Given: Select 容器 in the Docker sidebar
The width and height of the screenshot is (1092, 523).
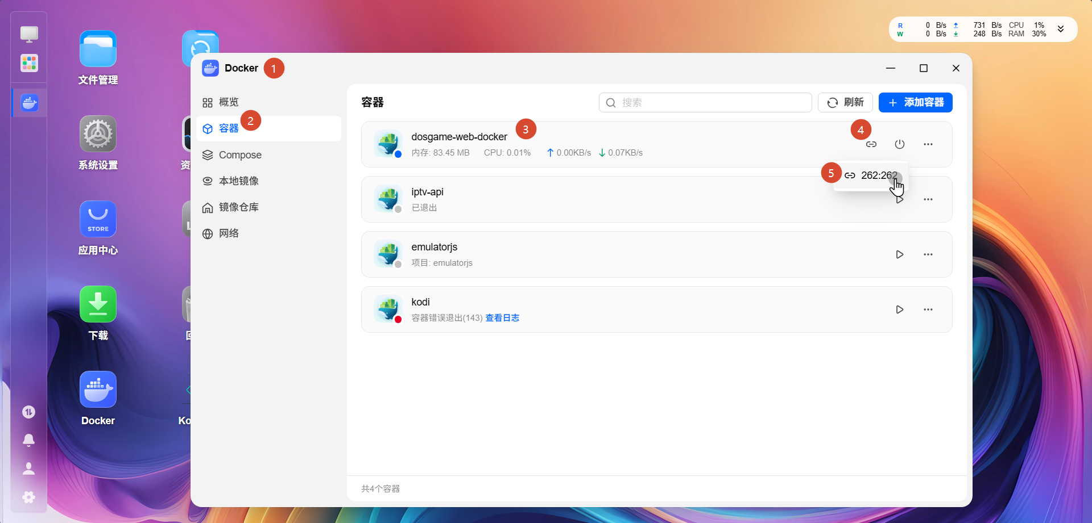Looking at the screenshot, I should pyautogui.click(x=268, y=128).
